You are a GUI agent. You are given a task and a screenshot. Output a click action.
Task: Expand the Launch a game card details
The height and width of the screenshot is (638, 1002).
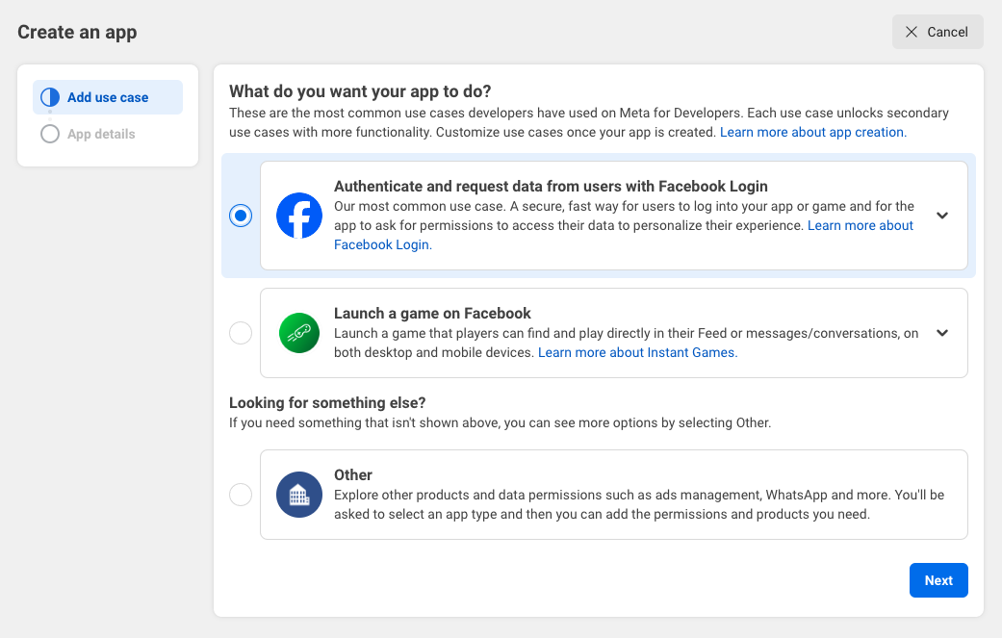click(941, 332)
